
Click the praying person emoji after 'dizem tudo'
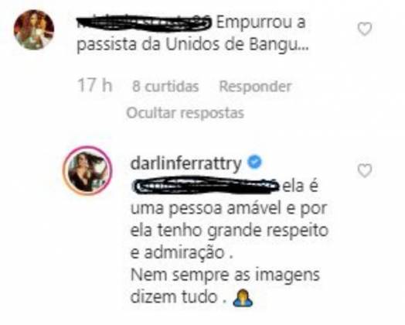(243, 298)
